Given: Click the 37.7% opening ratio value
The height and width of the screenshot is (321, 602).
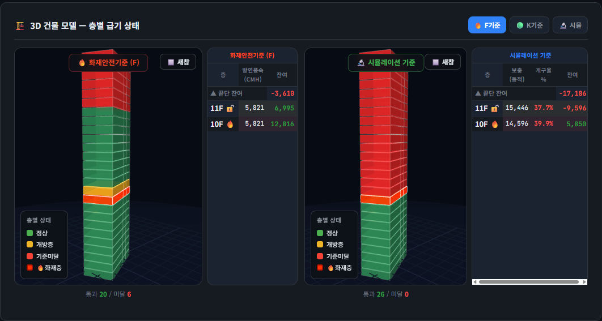Looking at the screenshot, I should tap(544, 108).
